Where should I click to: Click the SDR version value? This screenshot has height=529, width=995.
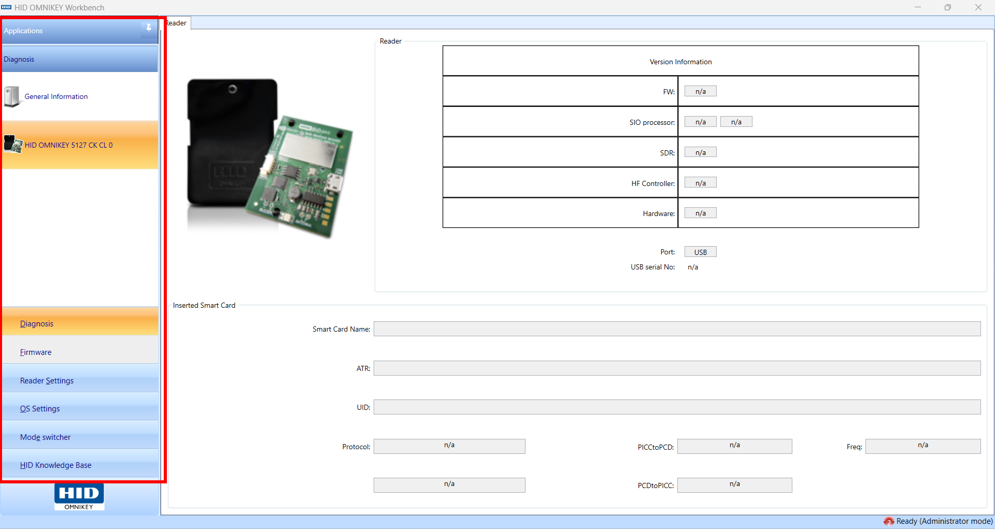tap(701, 152)
